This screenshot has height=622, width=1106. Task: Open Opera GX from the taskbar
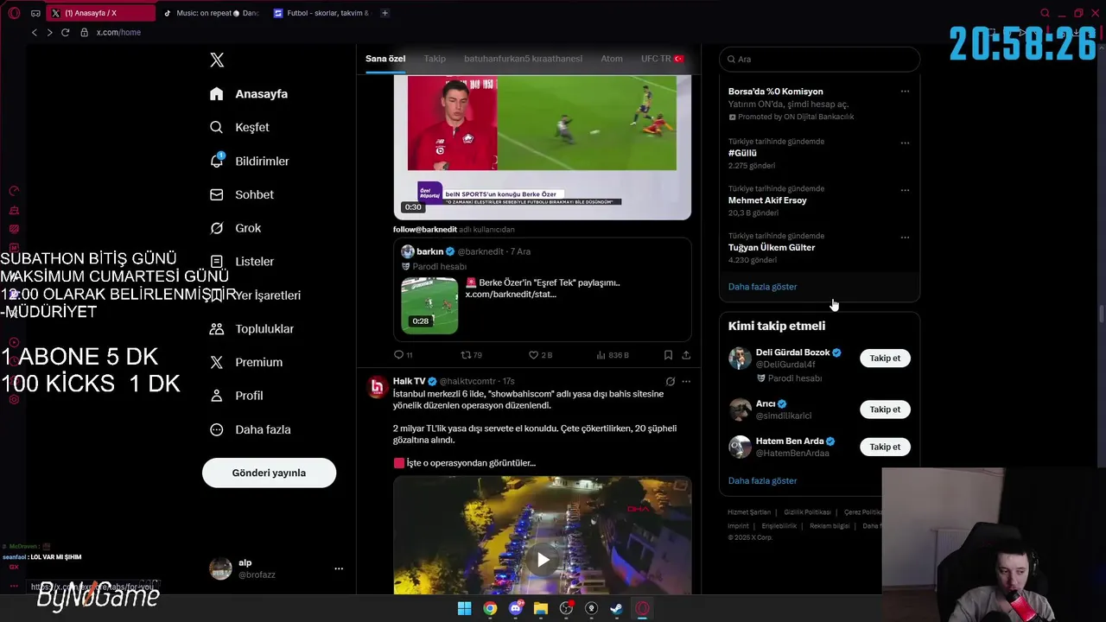[642, 608]
